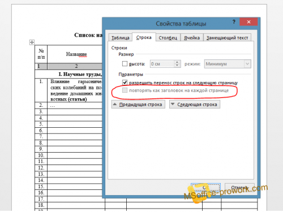283x212 pixels.
Task: Click the height value field 0 см
Action: coord(162,64)
